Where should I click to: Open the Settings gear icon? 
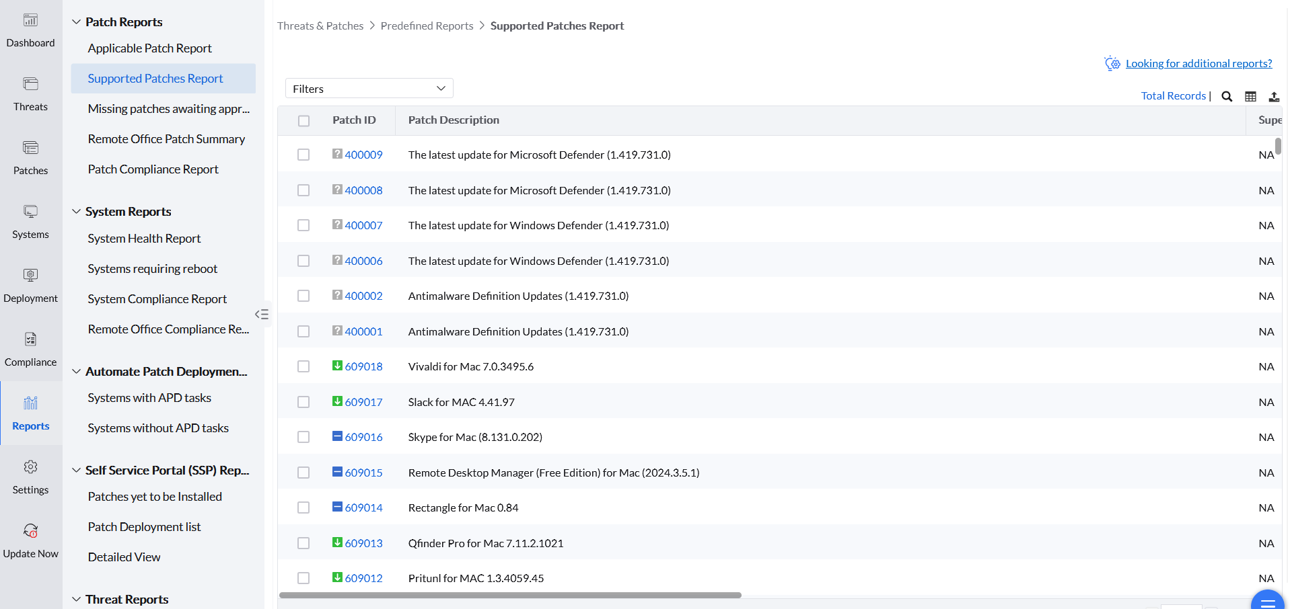[30, 466]
